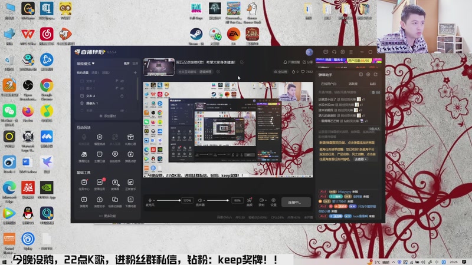Open WPS Office desktop shortcut
The height and width of the screenshot is (265, 472).
tap(28, 37)
